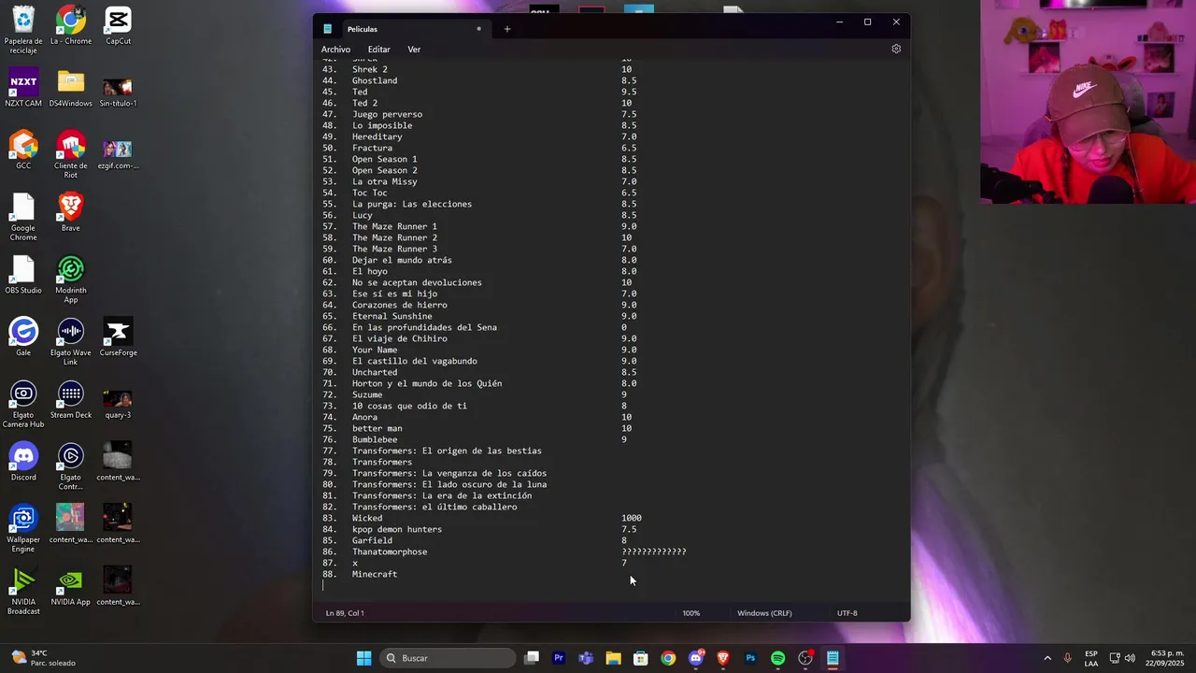Launch the La - Chrome desktop shortcut
Image resolution: width=1196 pixels, height=673 pixels.
(71, 25)
